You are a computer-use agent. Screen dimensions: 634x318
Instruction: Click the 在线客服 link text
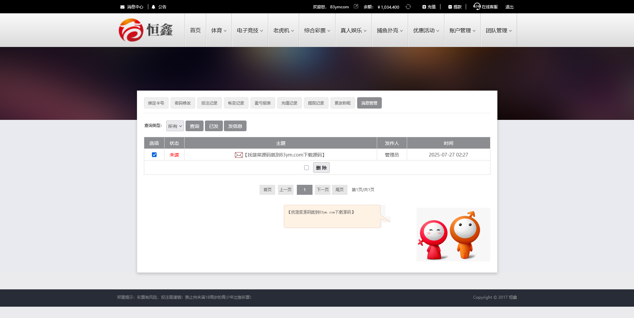point(490,7)
